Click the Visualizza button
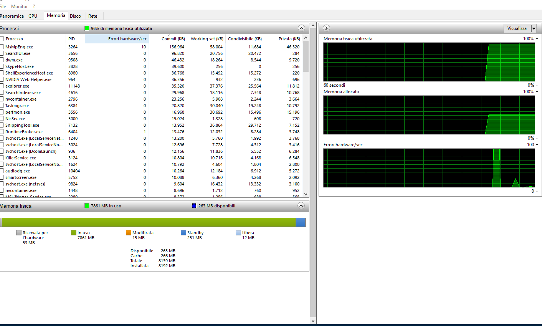Viewport: 542px width, 326px height. click(x=517, y=28)
